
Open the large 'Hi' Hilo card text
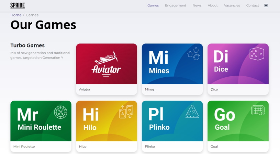pos(91,115)
